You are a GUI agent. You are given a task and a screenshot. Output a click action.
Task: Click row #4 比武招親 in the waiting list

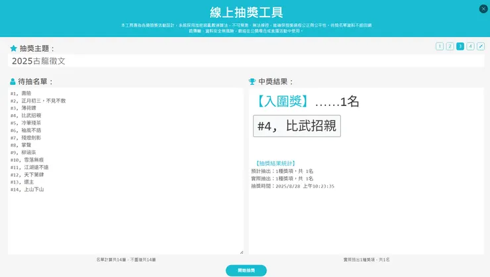[x=26, y=115]
